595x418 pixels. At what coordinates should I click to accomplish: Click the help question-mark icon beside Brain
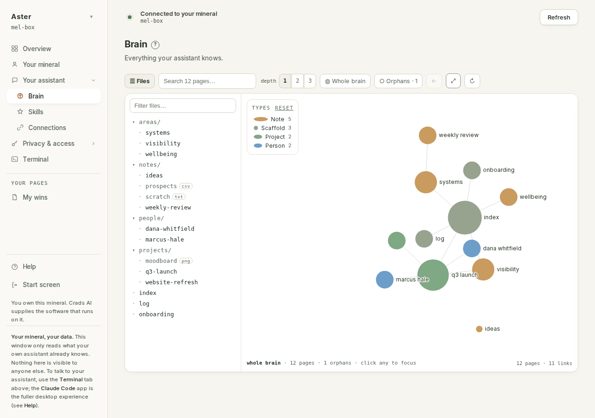(155, 45)
